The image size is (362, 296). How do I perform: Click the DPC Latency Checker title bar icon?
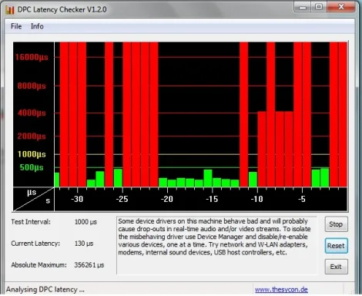9,9
